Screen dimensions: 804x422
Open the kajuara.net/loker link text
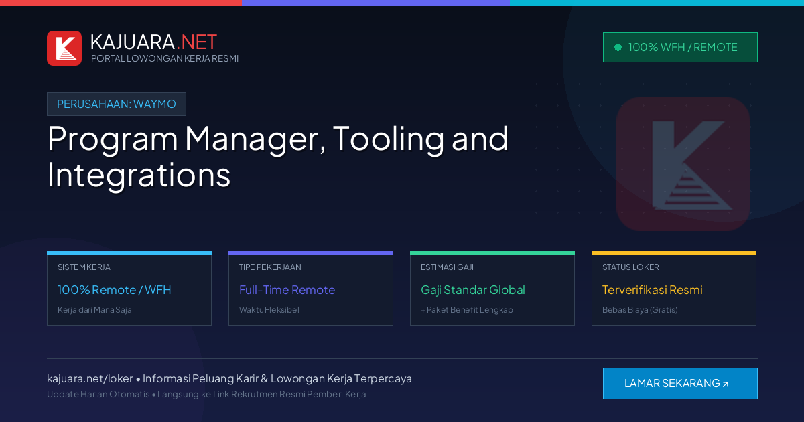[x=90, y=378]
